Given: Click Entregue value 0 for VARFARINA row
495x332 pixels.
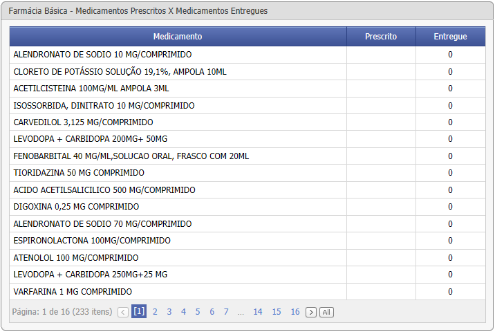Looking at the screenshot, I should (x=451, y=292).
